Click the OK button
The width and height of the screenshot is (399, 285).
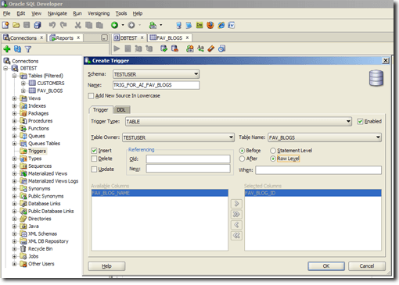(326, 266)
